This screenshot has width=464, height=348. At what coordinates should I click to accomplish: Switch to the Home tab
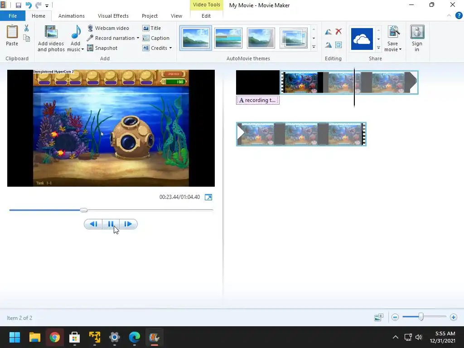point(39,16)
